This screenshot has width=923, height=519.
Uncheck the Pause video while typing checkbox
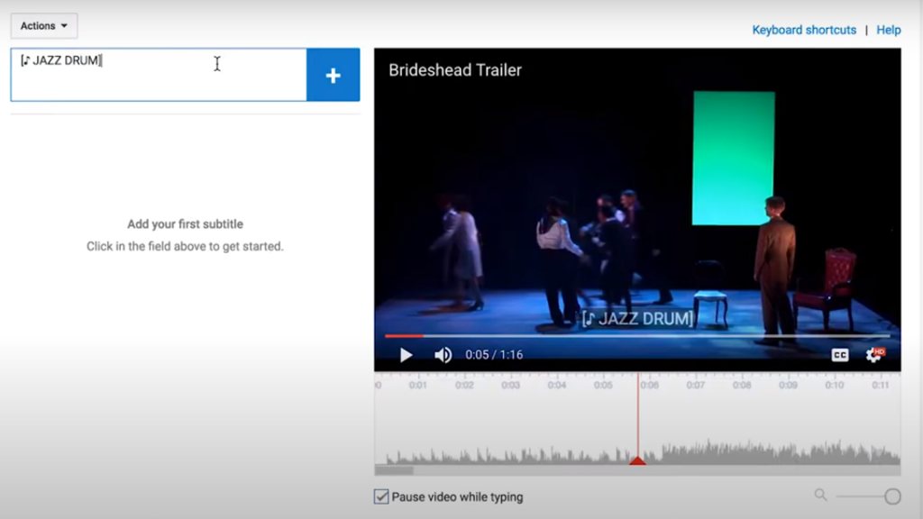[x=382, y=496]
